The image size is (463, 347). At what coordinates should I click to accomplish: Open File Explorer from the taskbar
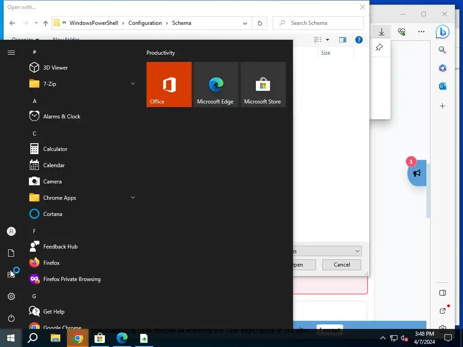[x=55, y=338]
